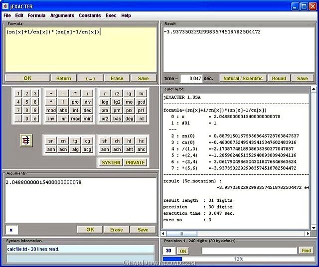Click the Return button

[x=64, y=78]
